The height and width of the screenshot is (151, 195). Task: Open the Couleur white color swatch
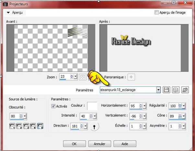coord(92,106)
